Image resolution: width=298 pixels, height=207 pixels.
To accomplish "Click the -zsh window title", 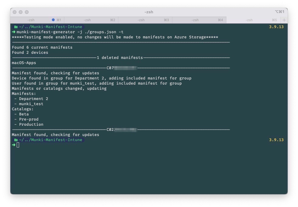I will [149, 12].
